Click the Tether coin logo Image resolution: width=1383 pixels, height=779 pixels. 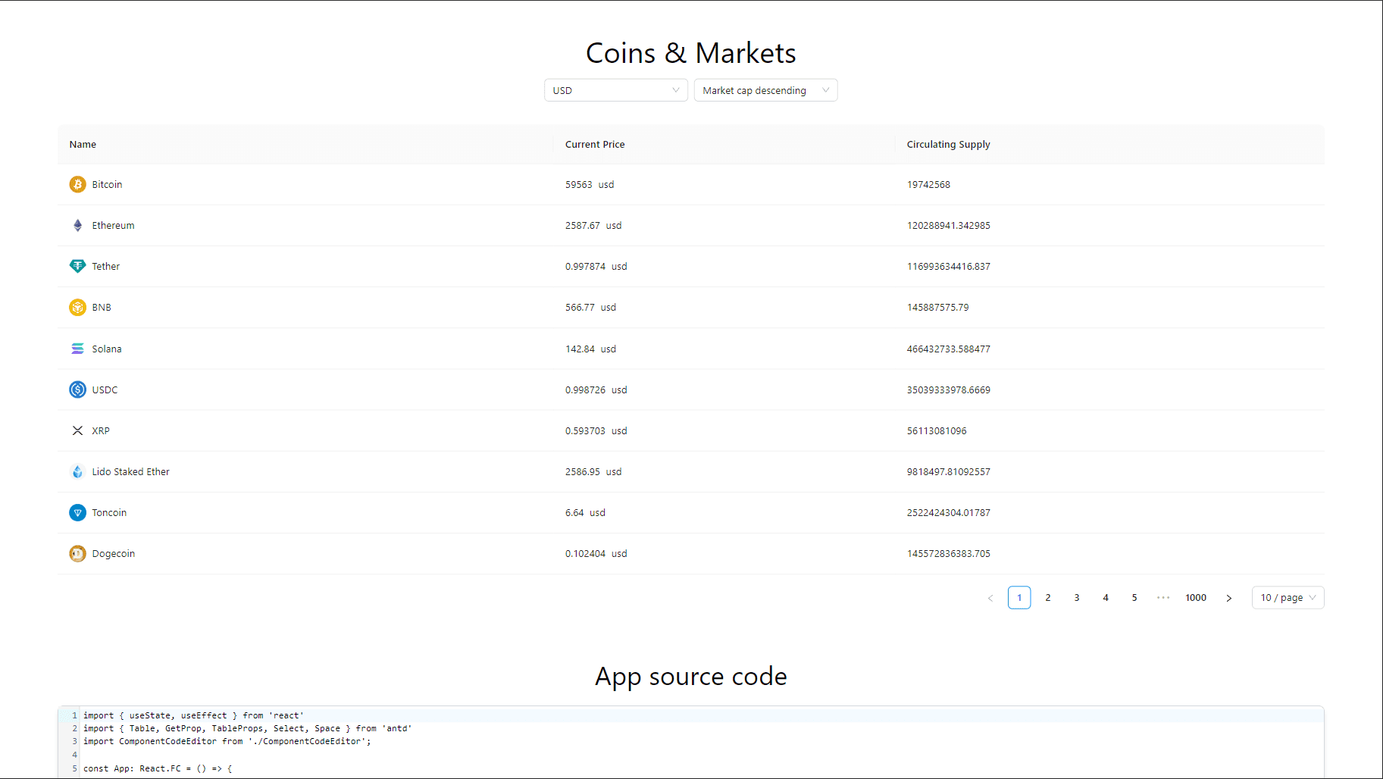pos(77,266)
